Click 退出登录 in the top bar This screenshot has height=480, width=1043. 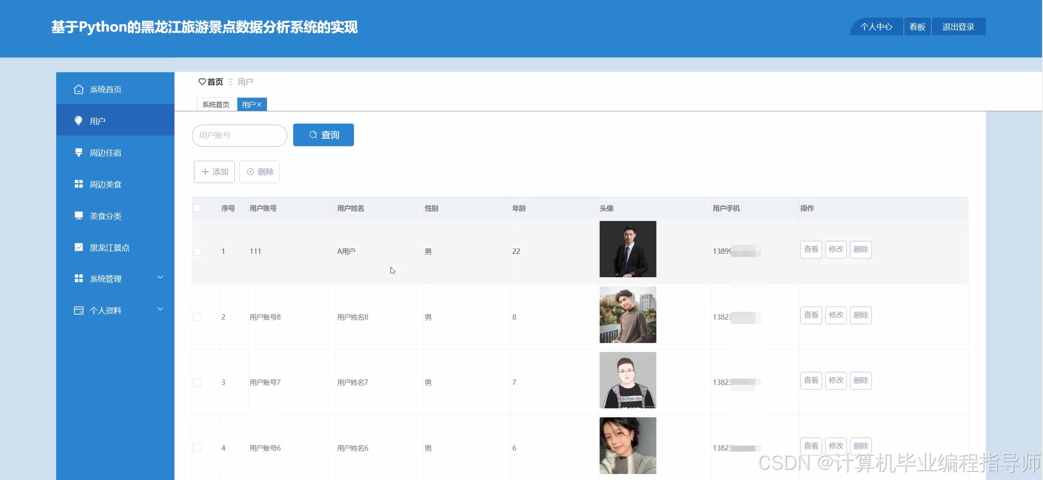(958, 27)
